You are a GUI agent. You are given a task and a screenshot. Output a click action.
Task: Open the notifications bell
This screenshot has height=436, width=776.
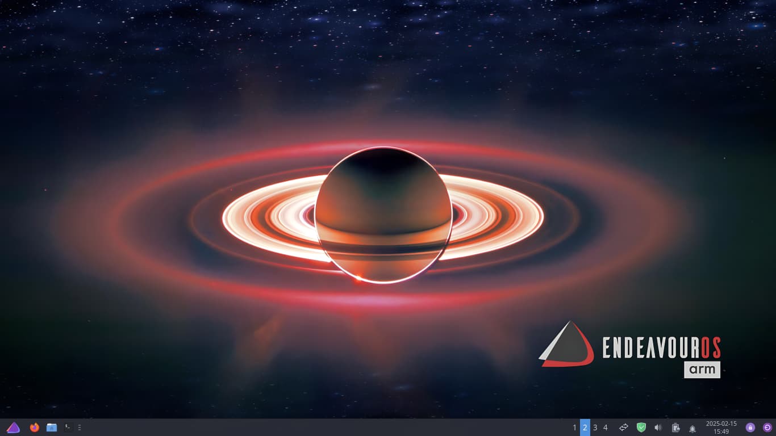point(692,428)
